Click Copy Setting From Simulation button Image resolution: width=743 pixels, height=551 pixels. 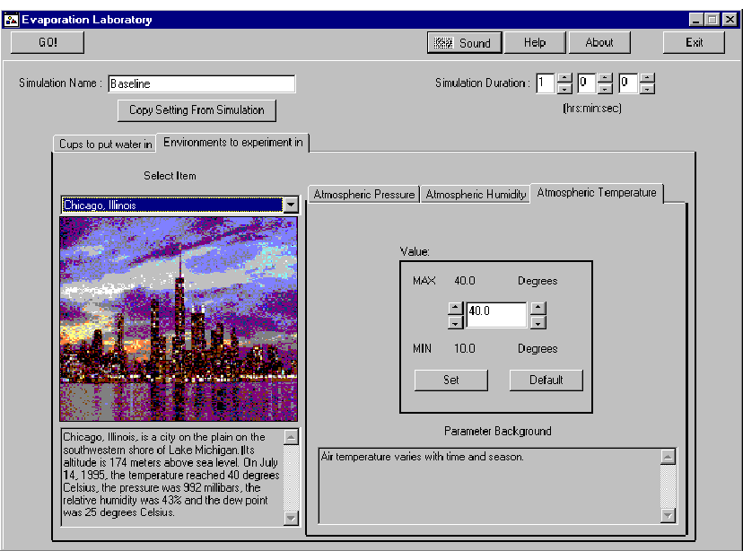pos(197,109)
